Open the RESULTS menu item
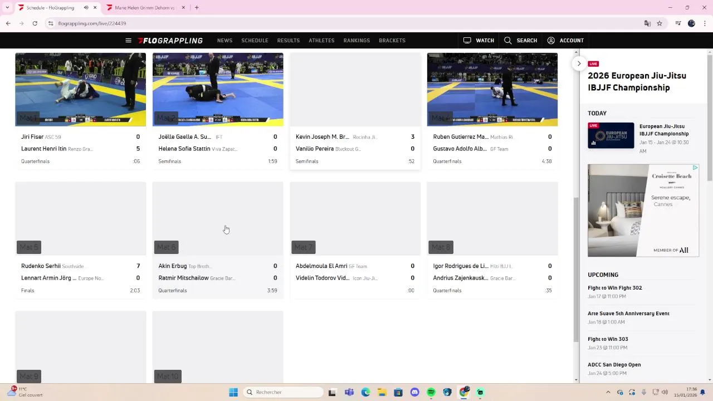 tap(289, 41)
